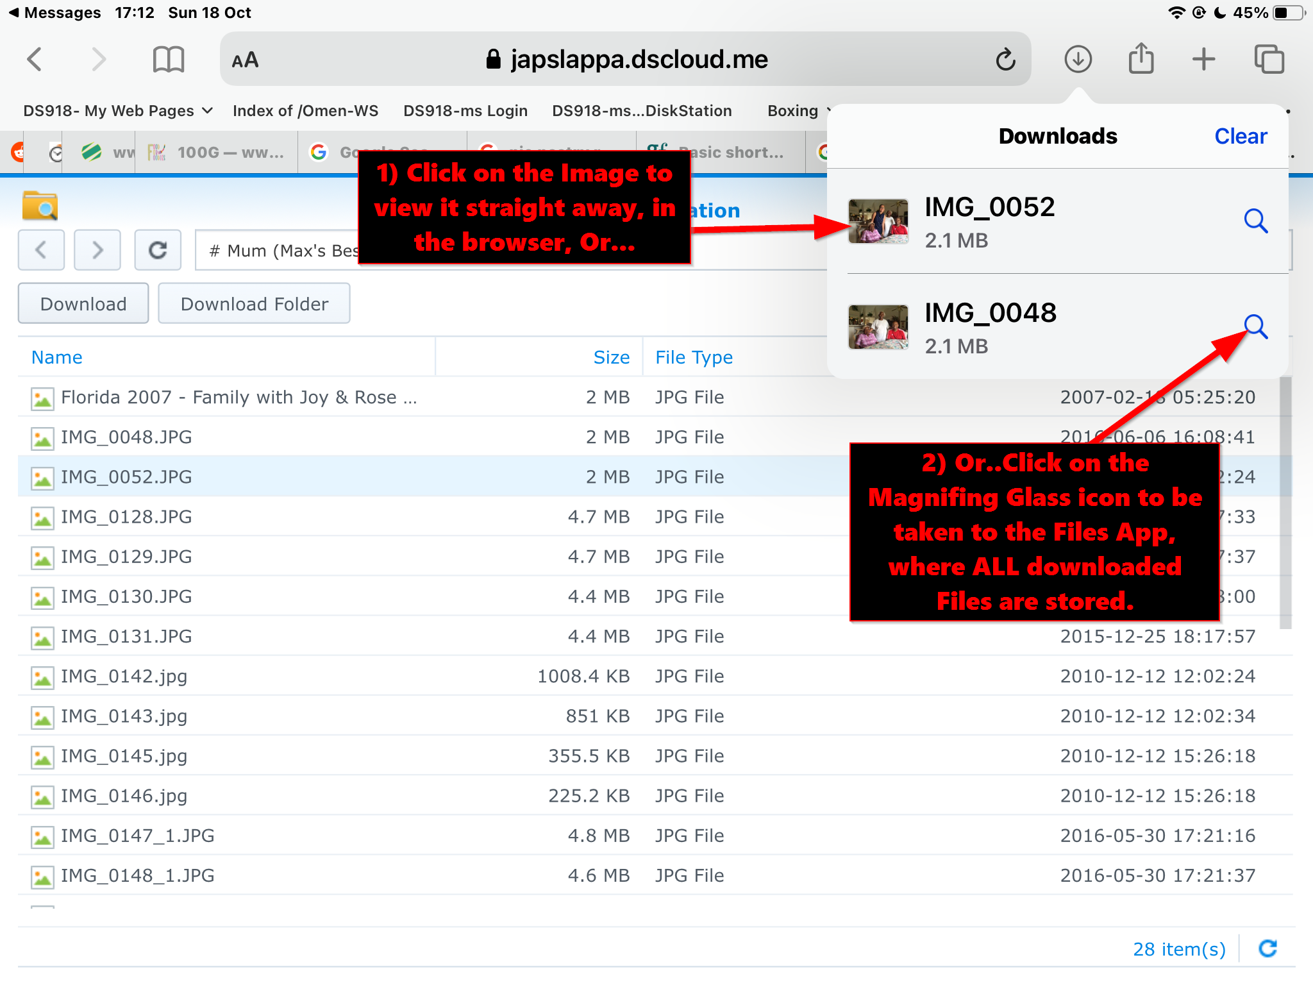Show IMG_0048 in Files magnifier icon

pos(1256,327)
